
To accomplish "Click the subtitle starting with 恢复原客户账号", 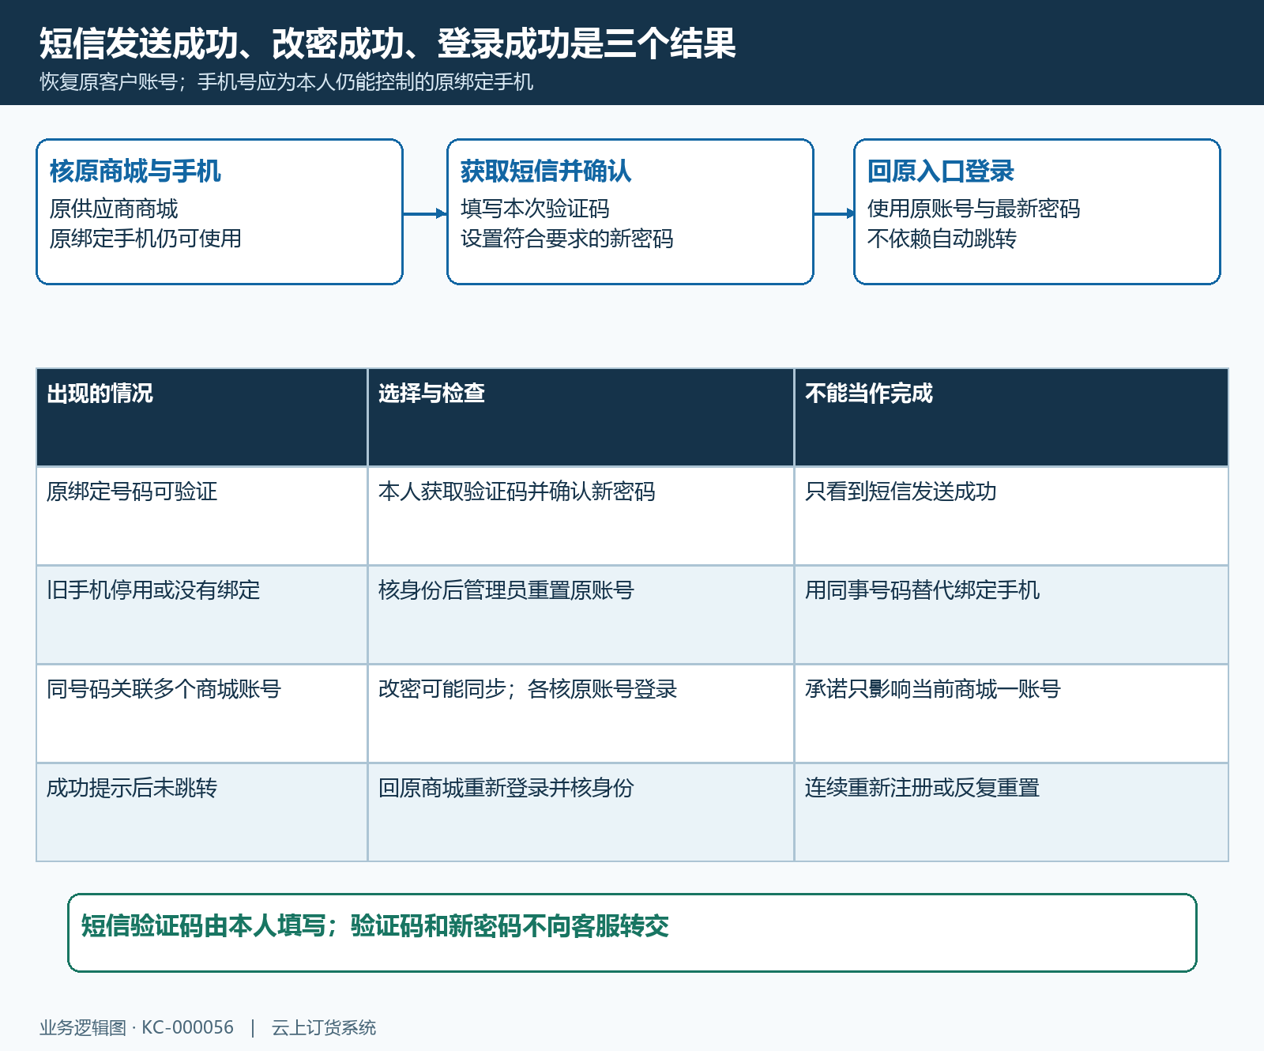I will tap(287, 82).
